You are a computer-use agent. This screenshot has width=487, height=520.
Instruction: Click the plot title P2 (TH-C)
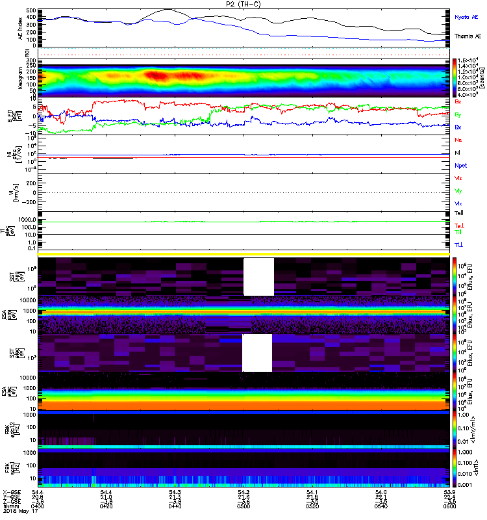point(244,4)
